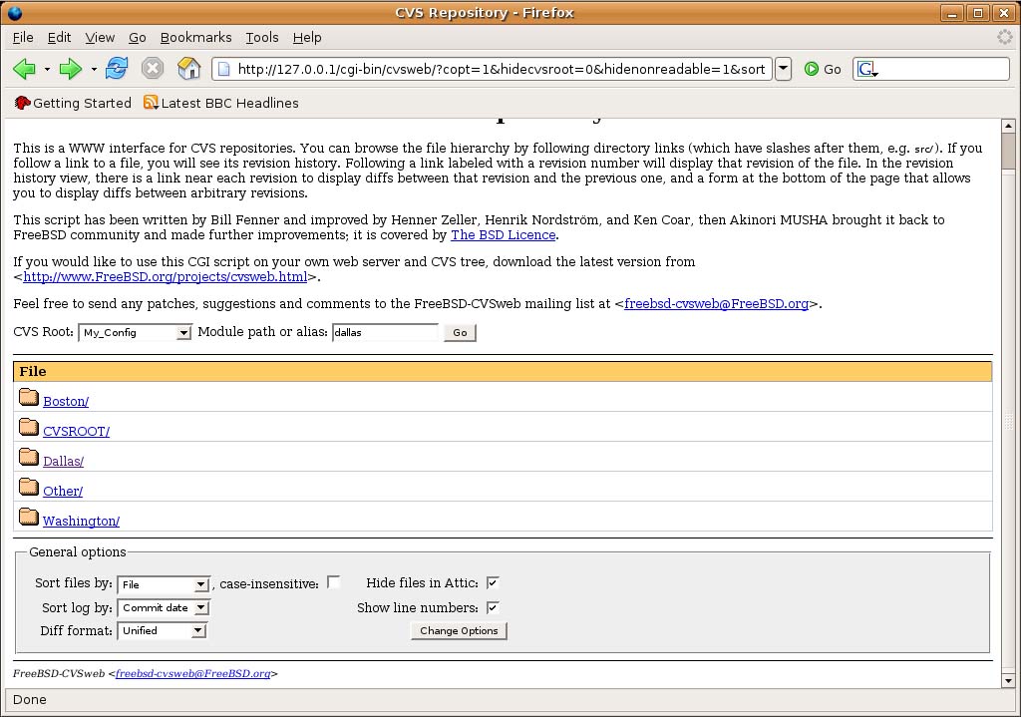Image resolution: width=1021 pixels, height=717 pixels.
Task: Minimize the Firefox window
Action: coord(952,13)
